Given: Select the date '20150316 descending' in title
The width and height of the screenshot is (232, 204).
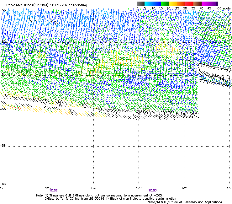Looking at the screenshot, I should 69,5.
